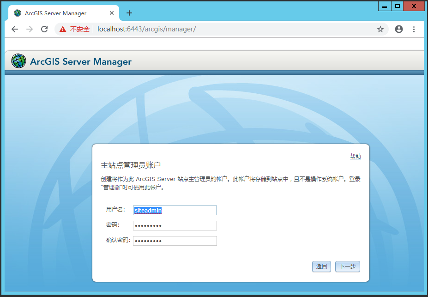Click the 确认密码 label

coord(118,240)
